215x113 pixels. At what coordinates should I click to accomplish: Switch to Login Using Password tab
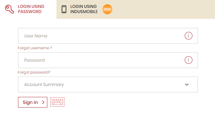point(28,9)
